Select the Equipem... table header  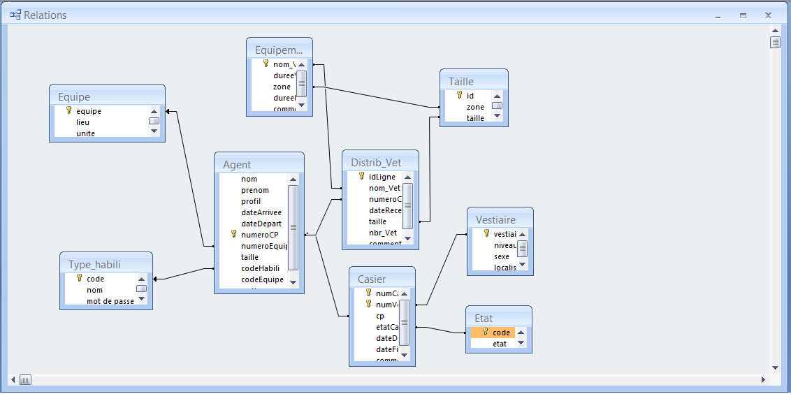click(280, 50)
